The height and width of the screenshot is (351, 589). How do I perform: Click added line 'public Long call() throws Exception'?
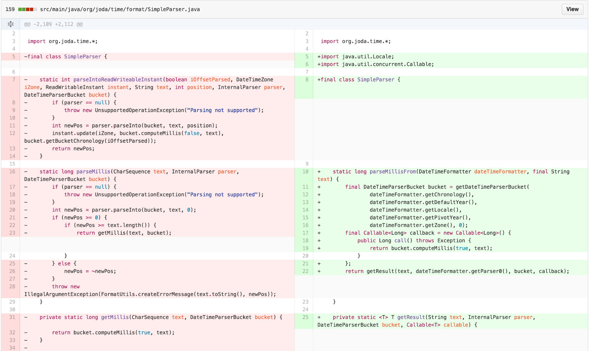[x=451, y=241]
